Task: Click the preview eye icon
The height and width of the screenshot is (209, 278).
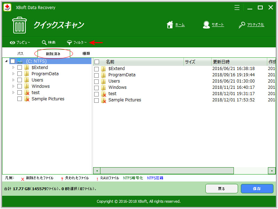Action: pos(13,42)
